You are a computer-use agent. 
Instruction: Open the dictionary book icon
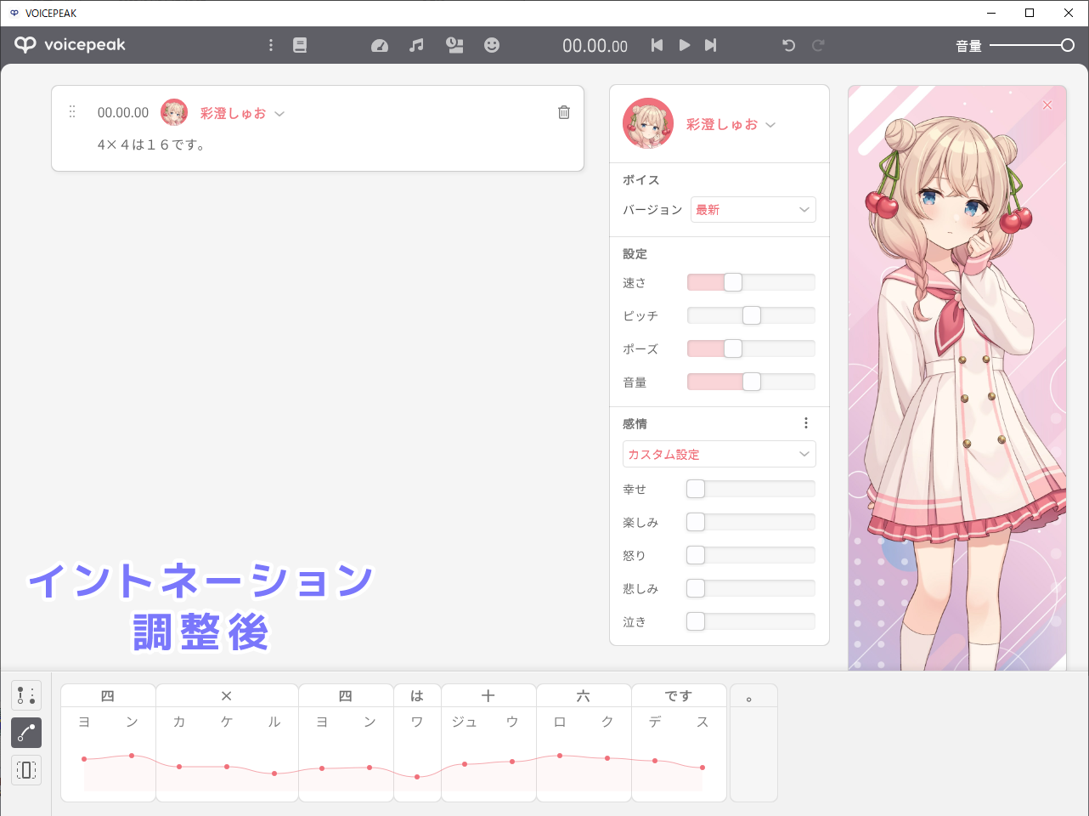coord(300,45)
